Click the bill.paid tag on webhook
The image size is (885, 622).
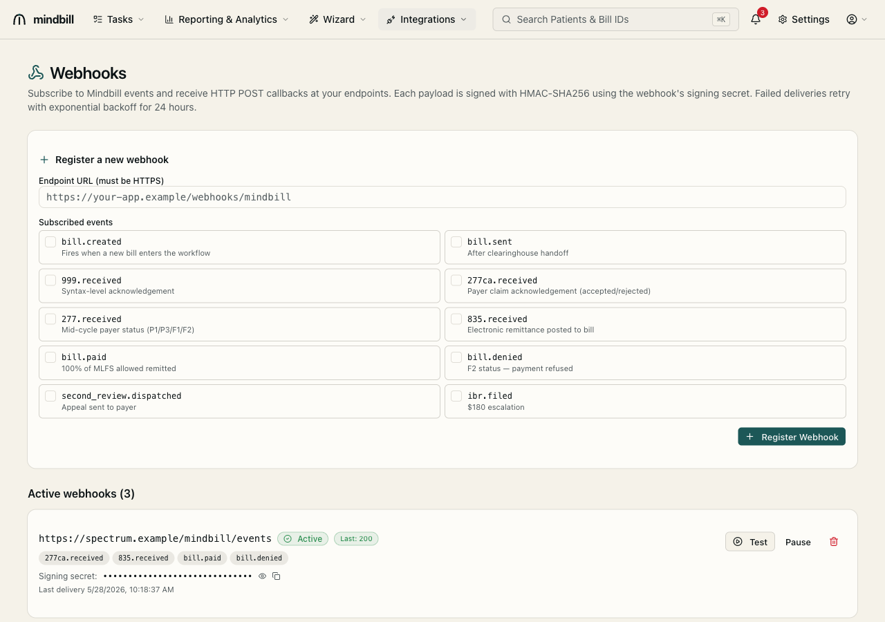pos(202,558)
